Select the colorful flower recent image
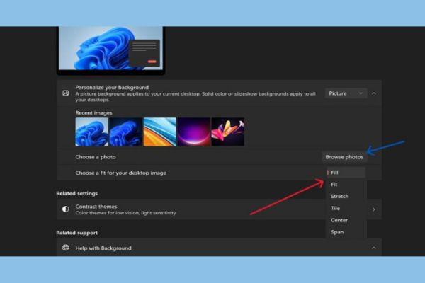 (228, 132)
